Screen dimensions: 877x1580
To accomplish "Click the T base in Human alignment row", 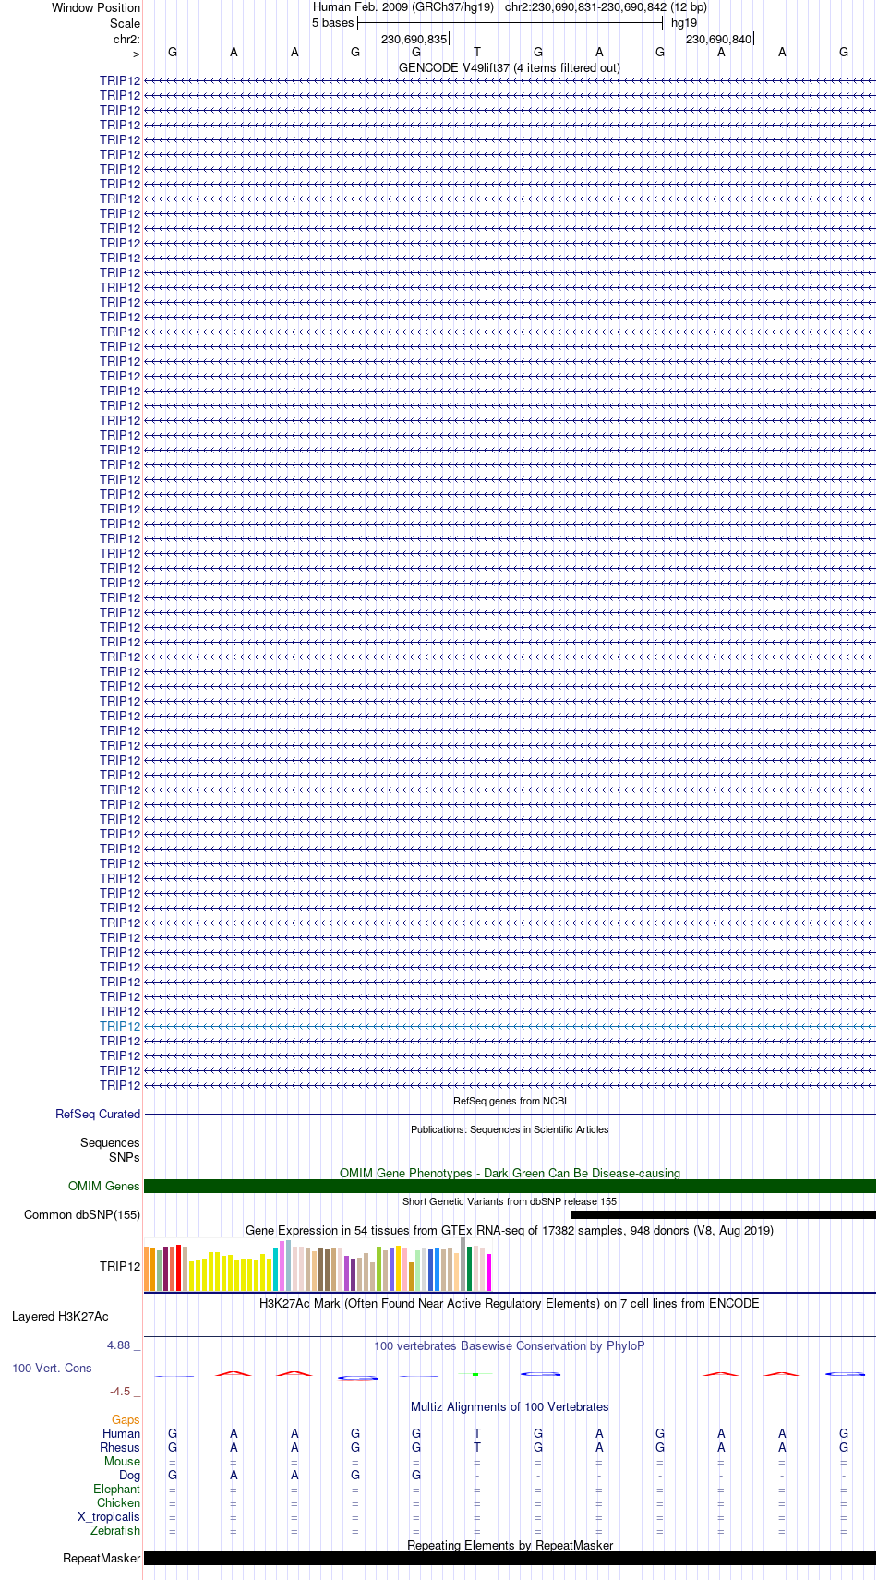I will click(x=477, y=1433).
